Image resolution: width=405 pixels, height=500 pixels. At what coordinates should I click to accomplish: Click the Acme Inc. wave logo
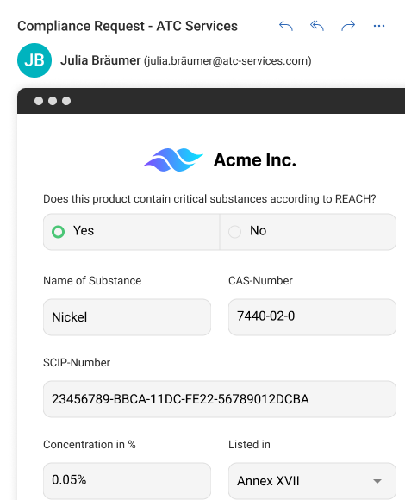pyautogui.click(x=173, y=159)
